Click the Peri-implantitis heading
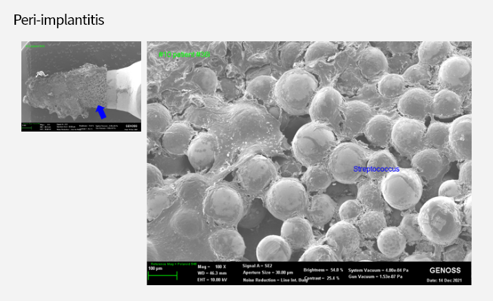The width and height of the screenshot is (493, 301). 59,20
